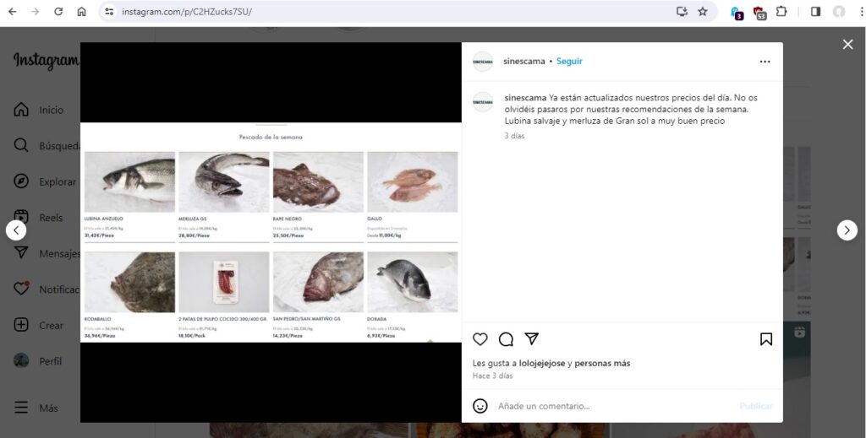Screen dimensions: 866x438
Task: Open Explorar in sidebar
Action: 45,181
